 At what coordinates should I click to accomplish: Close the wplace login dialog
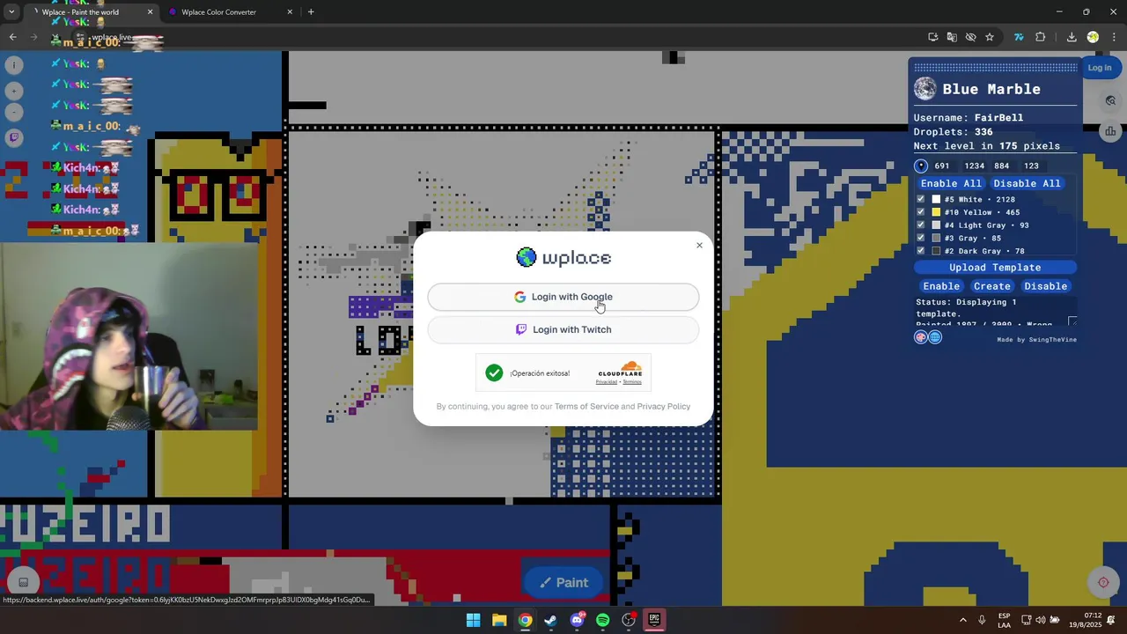click(700, 246)
